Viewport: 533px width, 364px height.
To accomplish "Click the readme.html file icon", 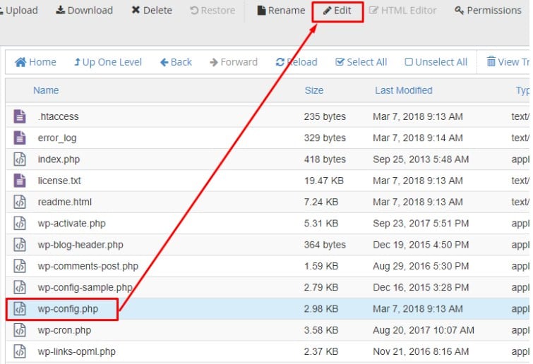I will click(x=20, y=202).
